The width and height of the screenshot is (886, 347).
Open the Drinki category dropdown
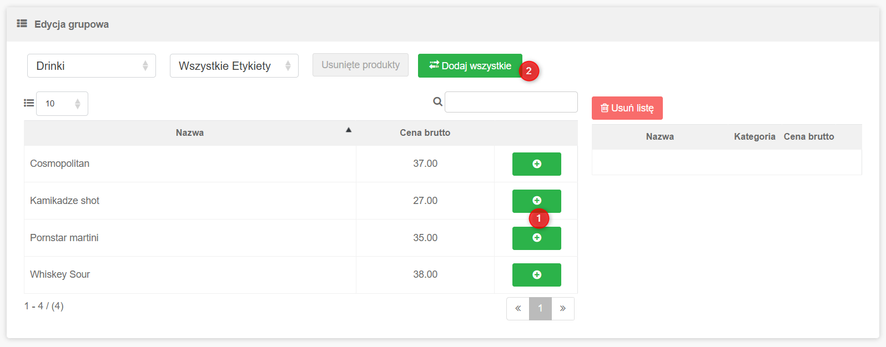[x=91, y=66]
